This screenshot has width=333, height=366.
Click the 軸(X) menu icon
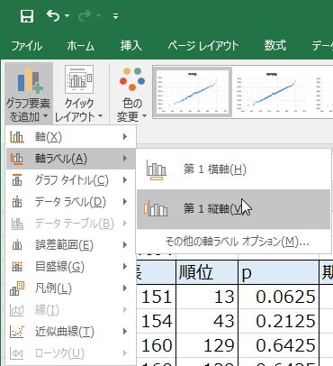[17, 137]
